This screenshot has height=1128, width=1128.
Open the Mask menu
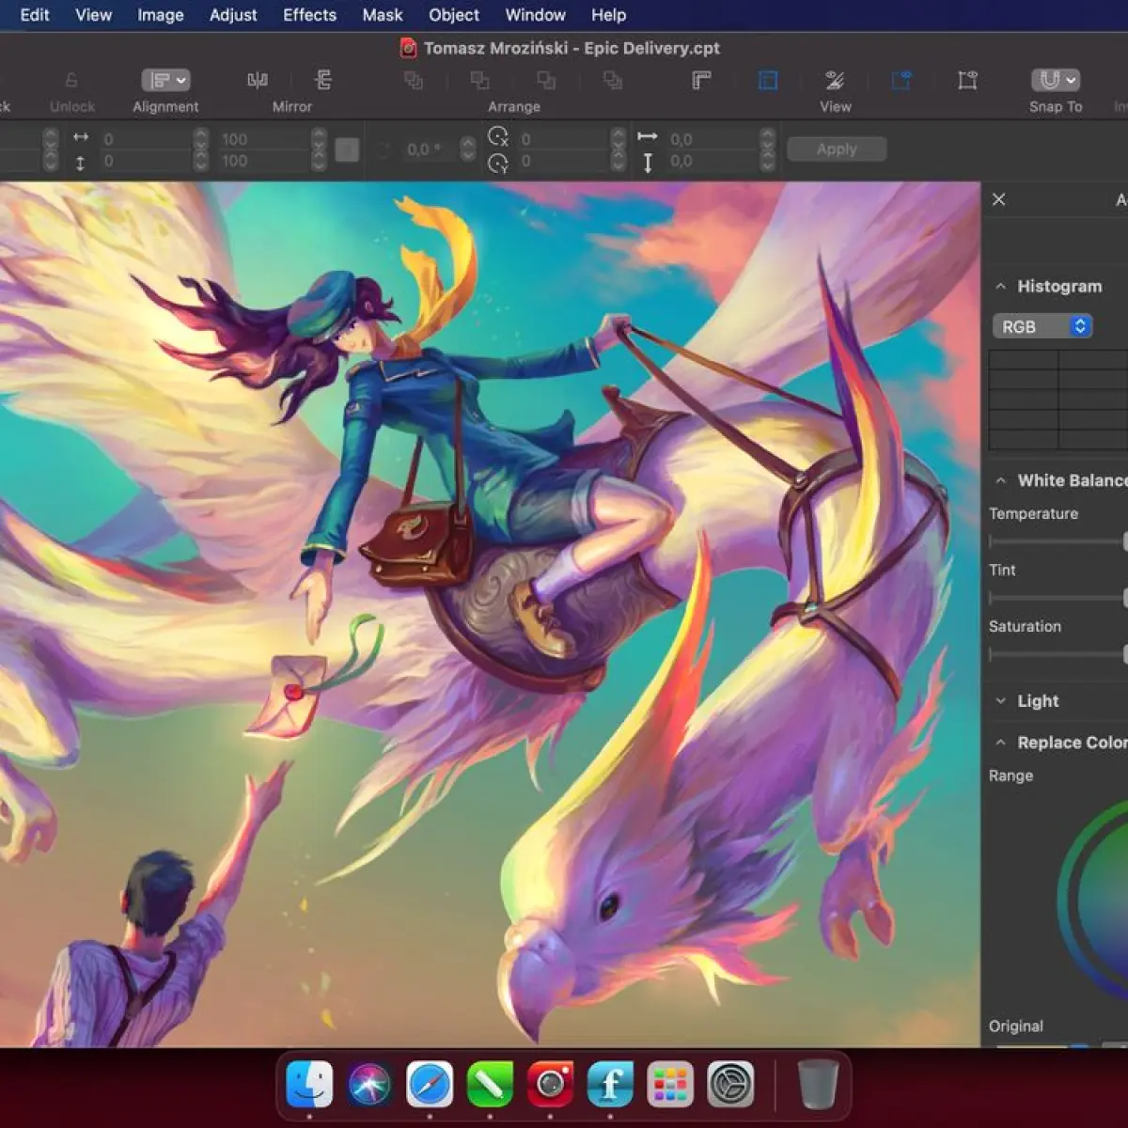[383, 15]
